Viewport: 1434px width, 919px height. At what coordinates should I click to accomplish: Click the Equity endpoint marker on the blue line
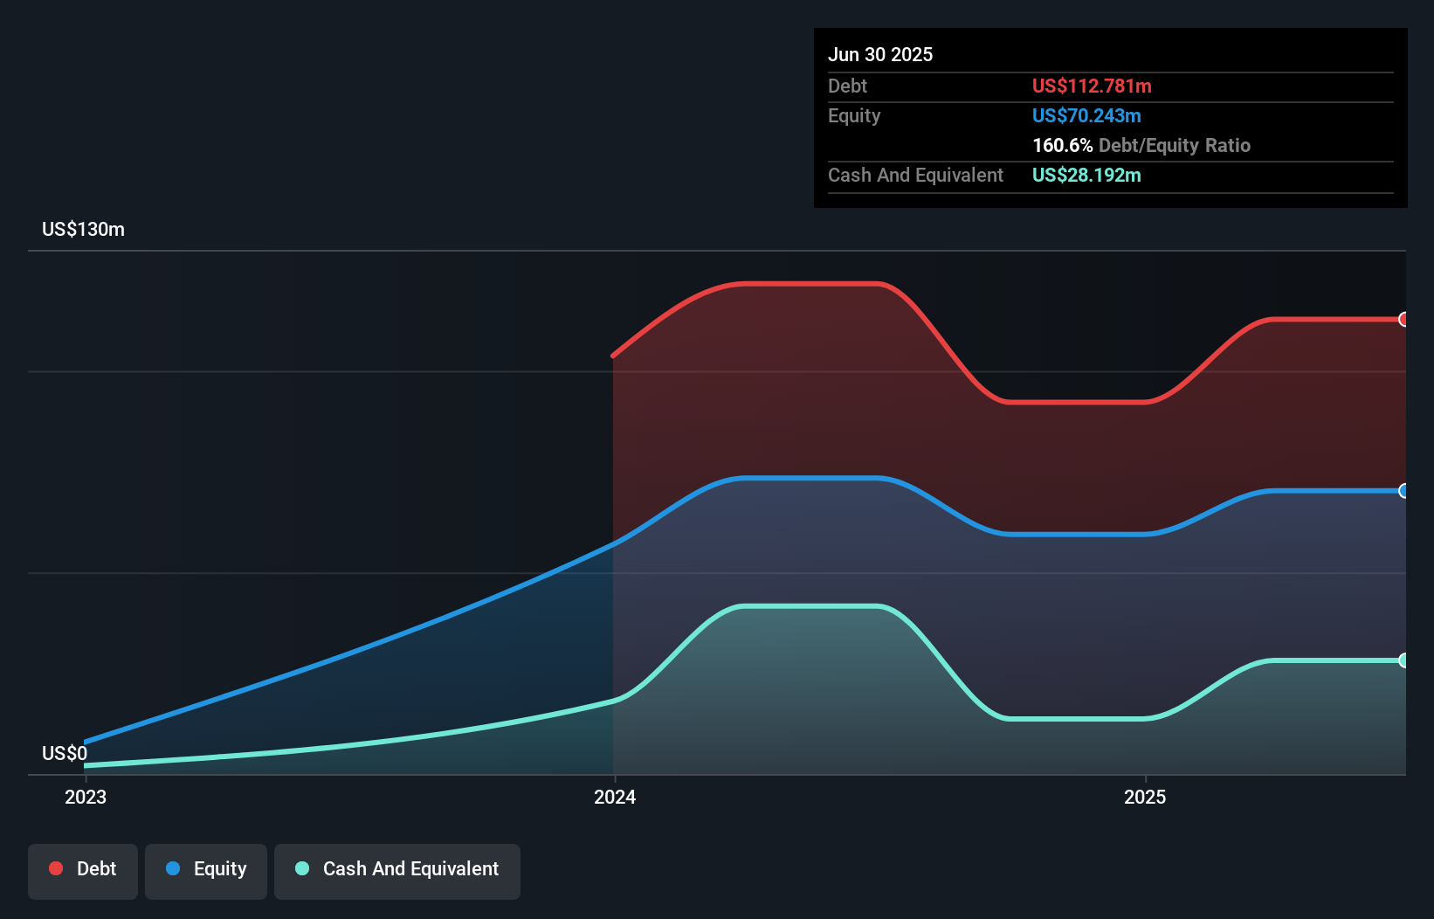tap(1404, 492)
